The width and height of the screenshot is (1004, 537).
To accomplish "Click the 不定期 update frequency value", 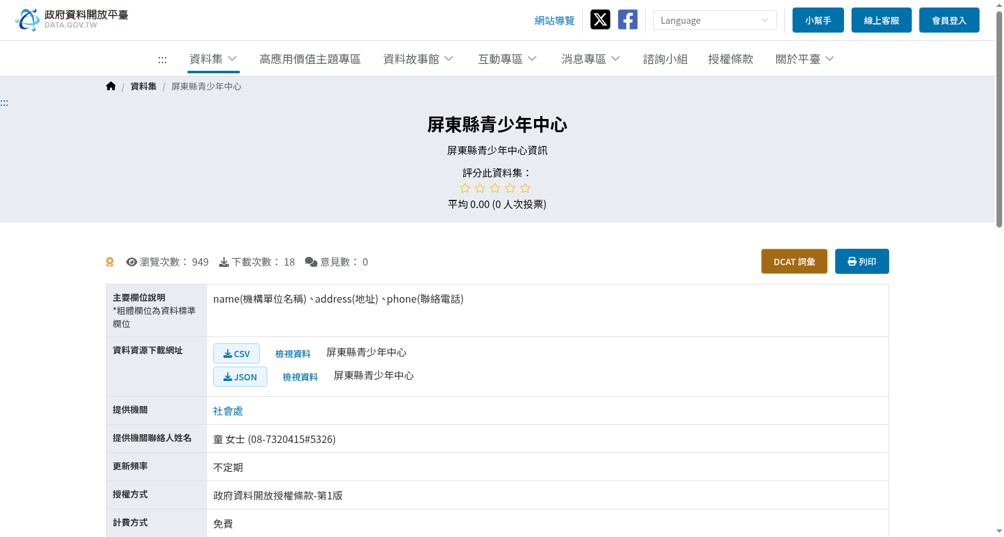I will click(228, 467).
